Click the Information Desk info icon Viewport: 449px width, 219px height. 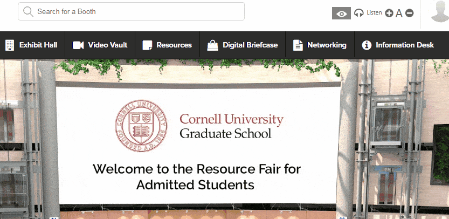coord(367,45)
